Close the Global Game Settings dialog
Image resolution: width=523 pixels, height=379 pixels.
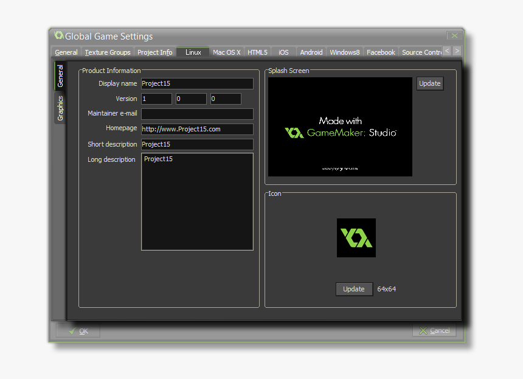click(x=454, y=35)
